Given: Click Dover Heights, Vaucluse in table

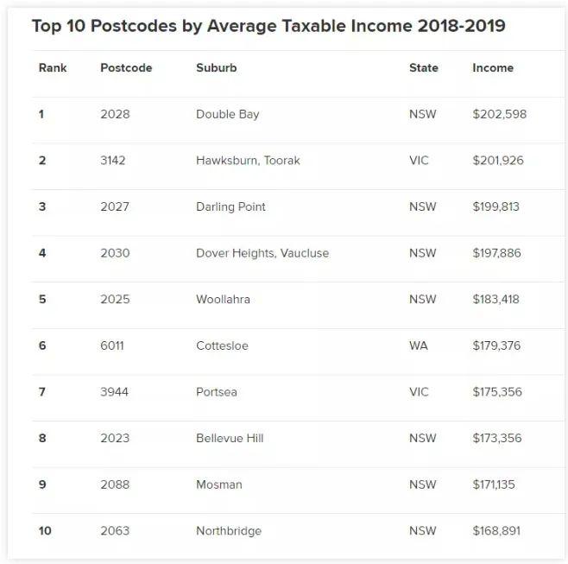Looking at the screenshot, I should click(x=262, y=253).
